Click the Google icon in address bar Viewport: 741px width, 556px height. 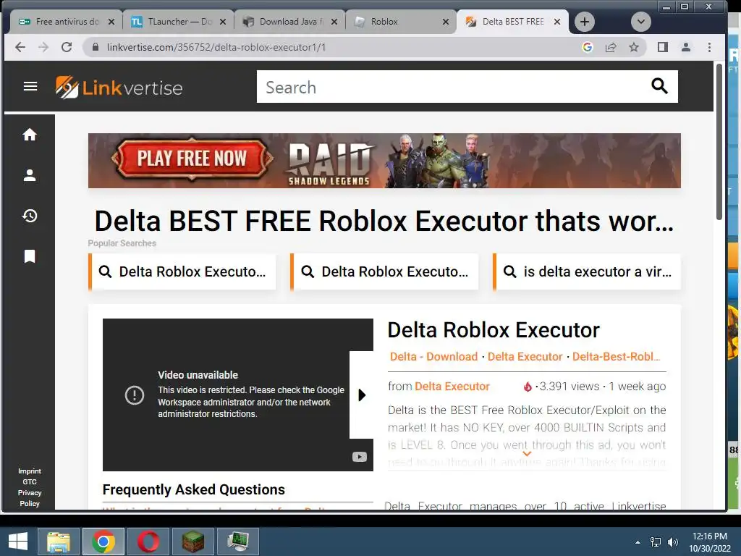[x=588, y=47]
